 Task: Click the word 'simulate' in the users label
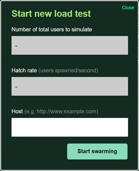pyautogui.click(x=82, y=29)
